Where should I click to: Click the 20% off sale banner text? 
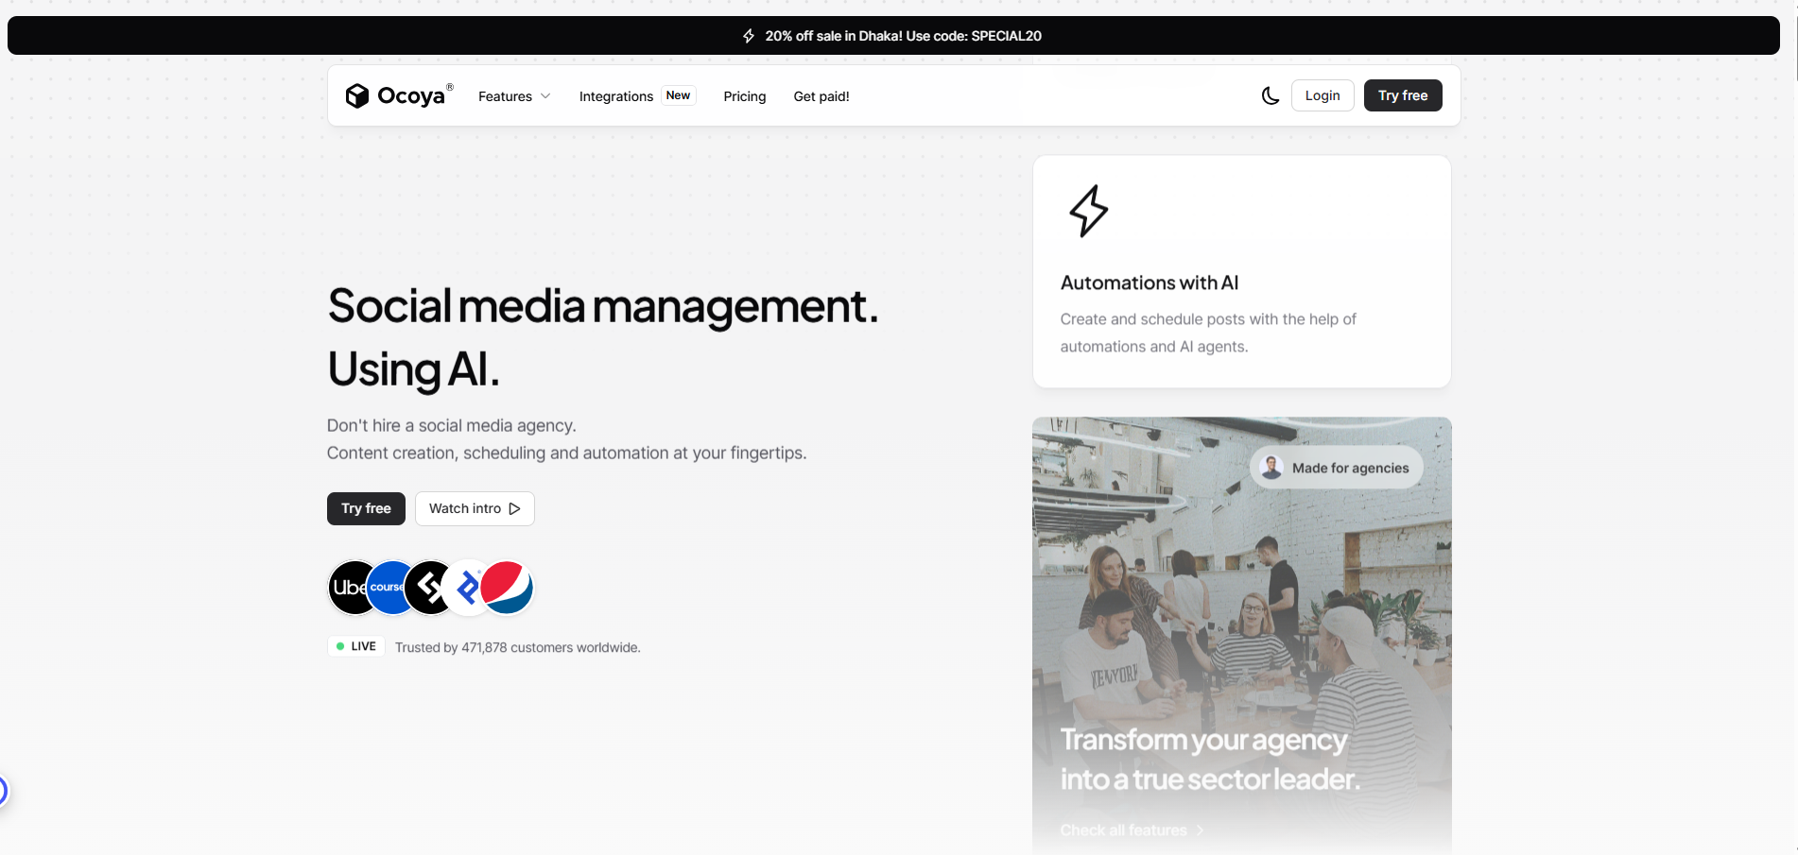click(903, 36)
